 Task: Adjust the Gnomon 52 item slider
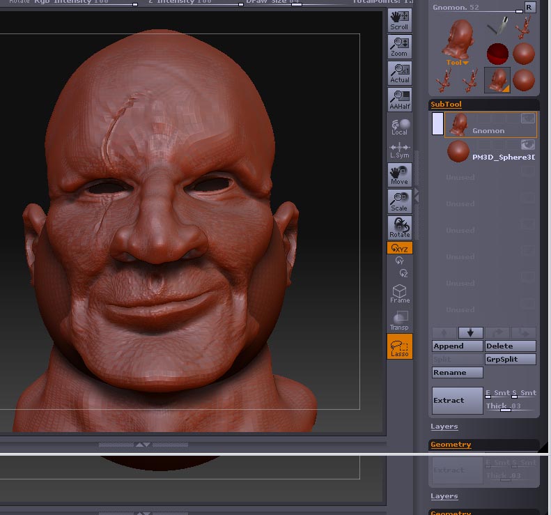tap(478, 8)
